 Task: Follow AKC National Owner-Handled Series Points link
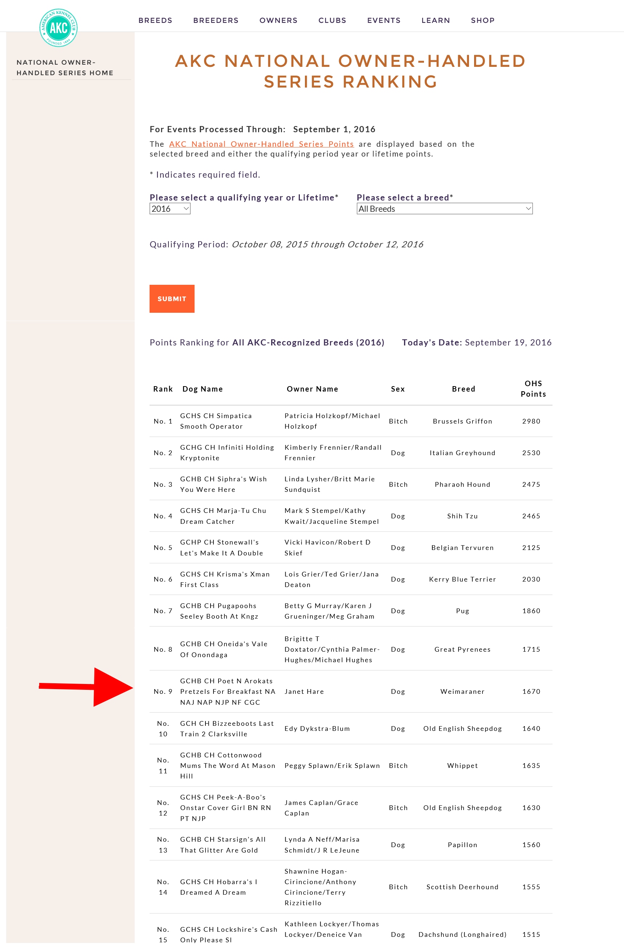click(261, 144)
